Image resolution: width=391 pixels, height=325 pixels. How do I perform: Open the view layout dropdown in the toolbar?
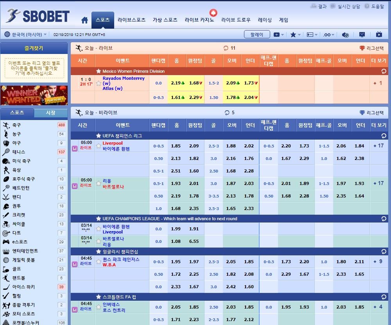pyautogui.click(x=312, y=35)
